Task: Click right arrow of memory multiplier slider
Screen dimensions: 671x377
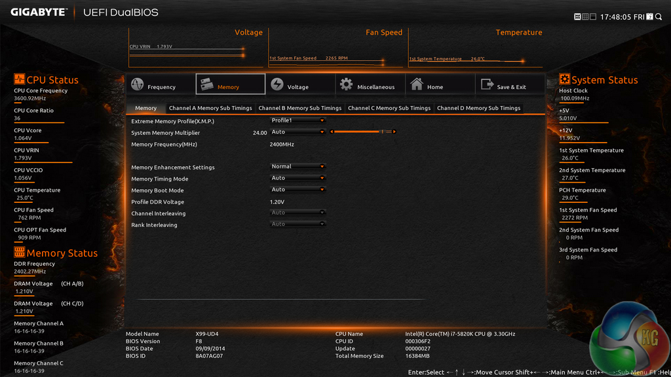Action: coord(394,132)
